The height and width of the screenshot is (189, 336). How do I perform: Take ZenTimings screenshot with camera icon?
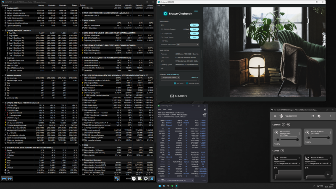tap(205, 110)
